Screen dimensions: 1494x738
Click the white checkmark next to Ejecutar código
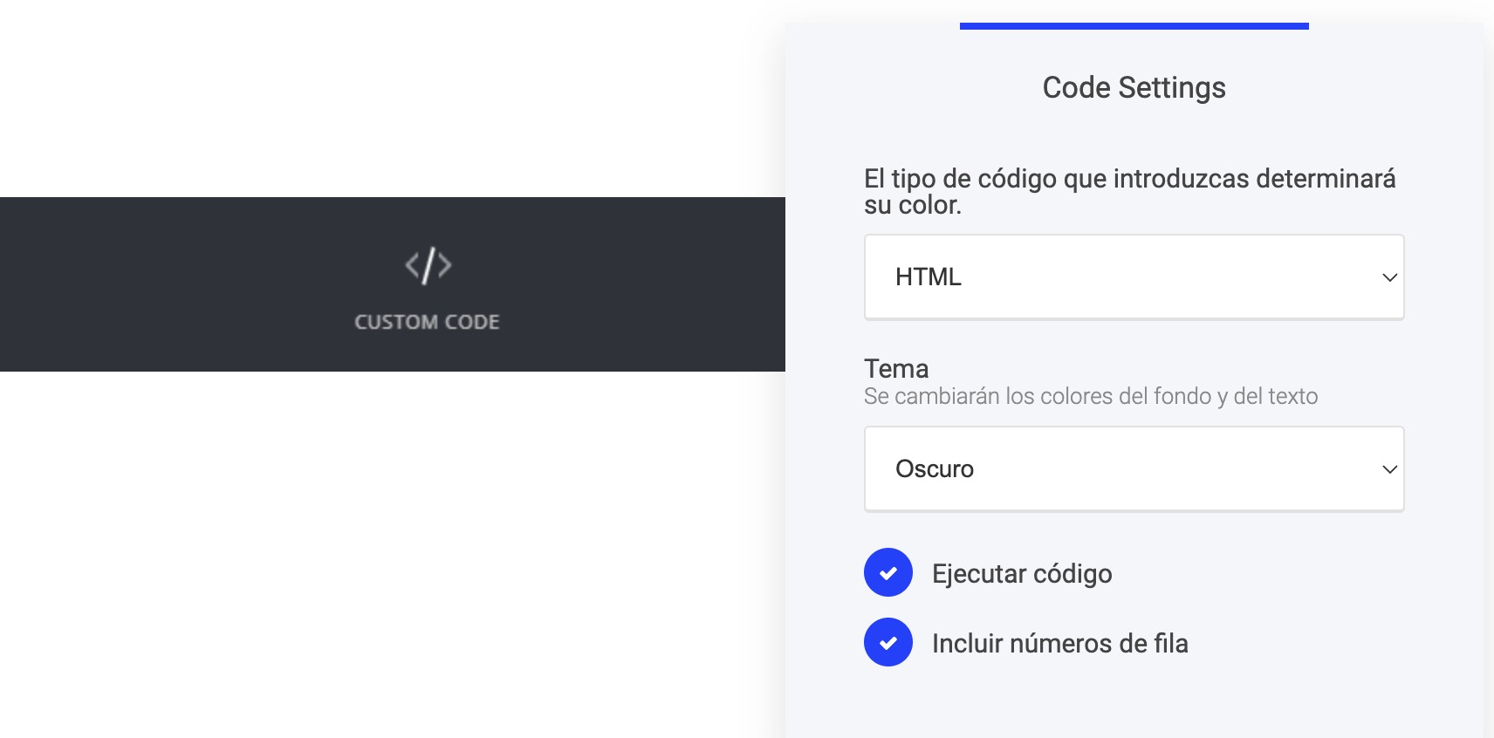888,573
